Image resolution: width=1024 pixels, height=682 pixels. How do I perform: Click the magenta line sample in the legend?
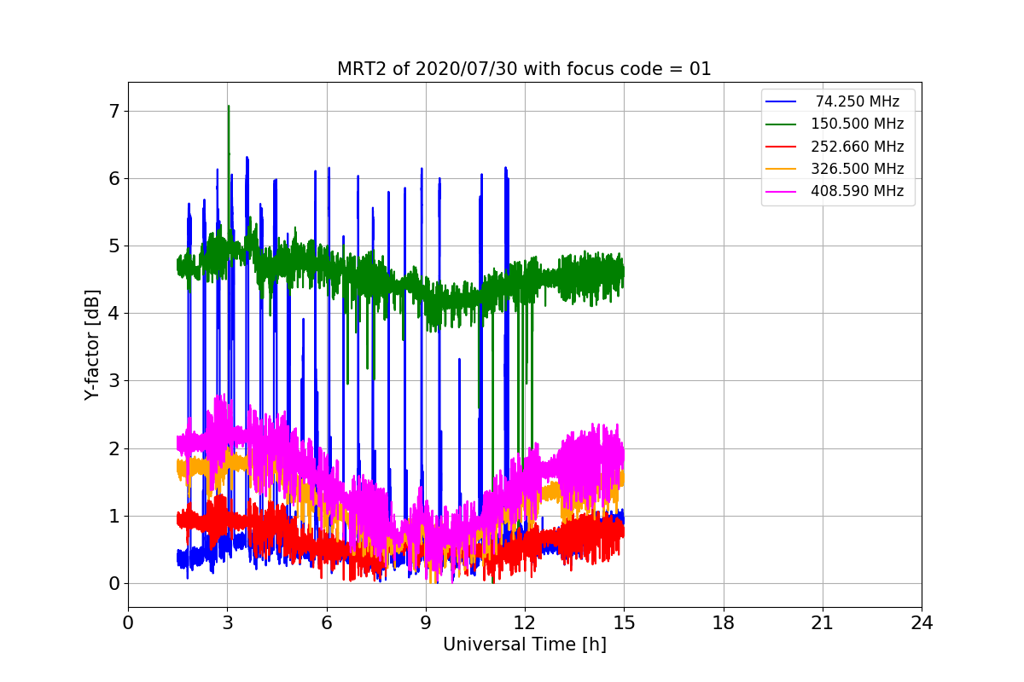(782, 191)
